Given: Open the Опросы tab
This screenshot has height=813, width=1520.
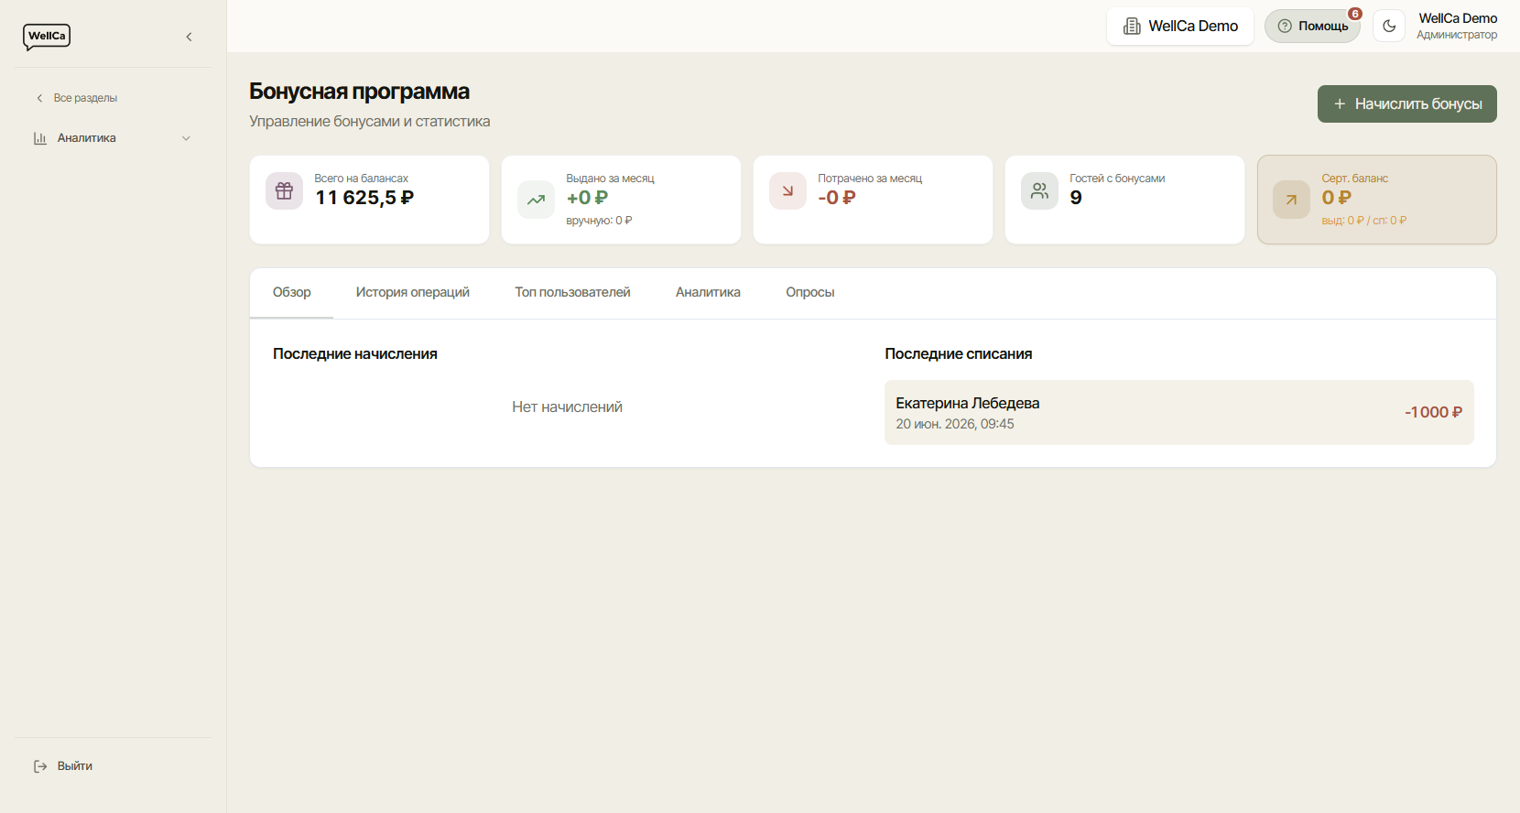Looking at the screenshot, I should click(x=810, y=293).
